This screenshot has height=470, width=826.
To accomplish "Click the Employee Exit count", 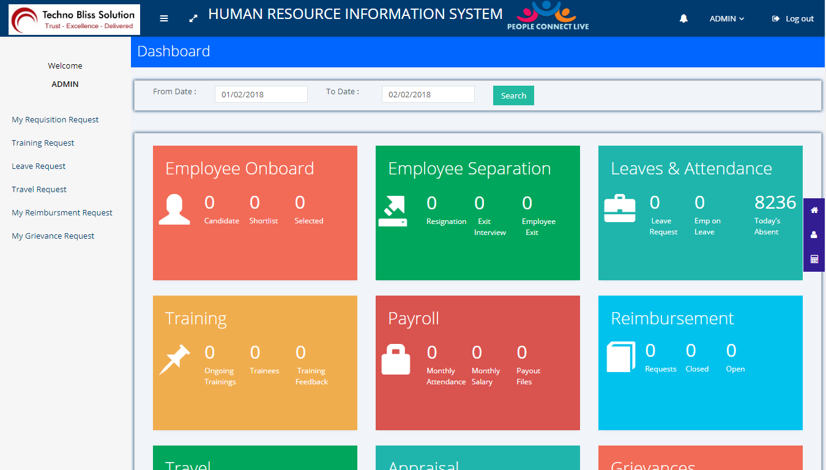I will (527, 203).
